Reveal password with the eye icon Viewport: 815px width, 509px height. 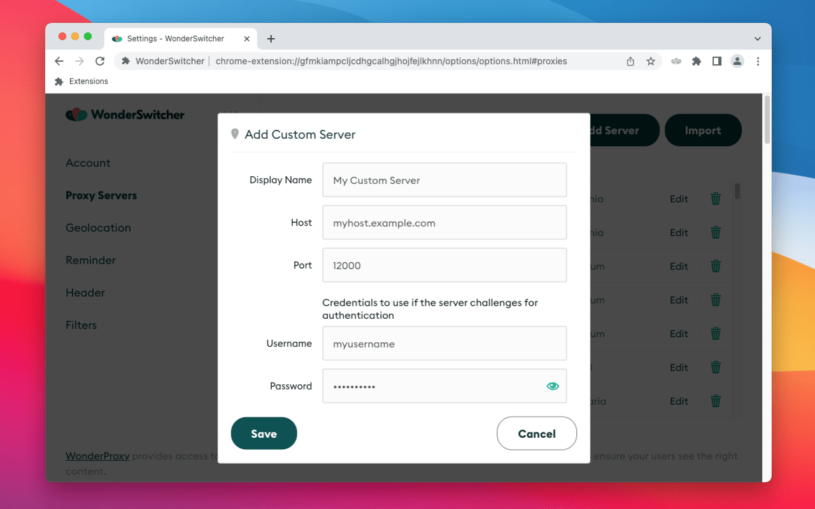[553, 386]
